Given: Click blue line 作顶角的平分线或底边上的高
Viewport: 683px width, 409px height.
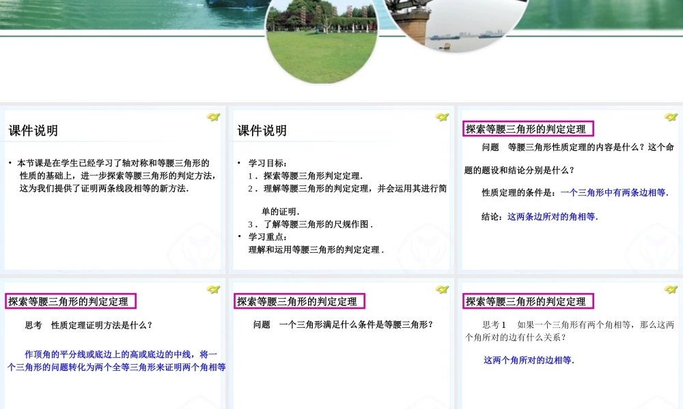Looking at the screenshot, I should coord(121,354).
